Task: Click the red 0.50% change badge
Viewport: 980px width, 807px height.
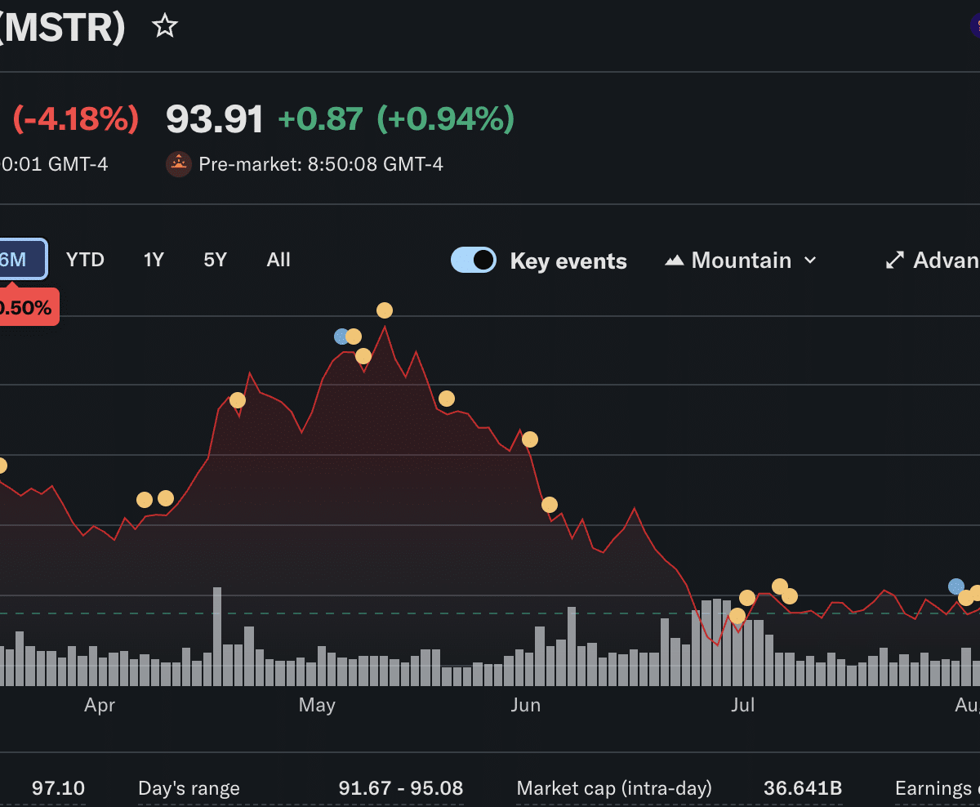Action: pyautogui.click(x=29, y=307)
